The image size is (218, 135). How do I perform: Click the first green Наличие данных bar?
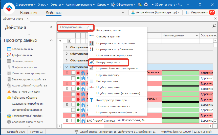pyautogui.click(x=181, y=73)
